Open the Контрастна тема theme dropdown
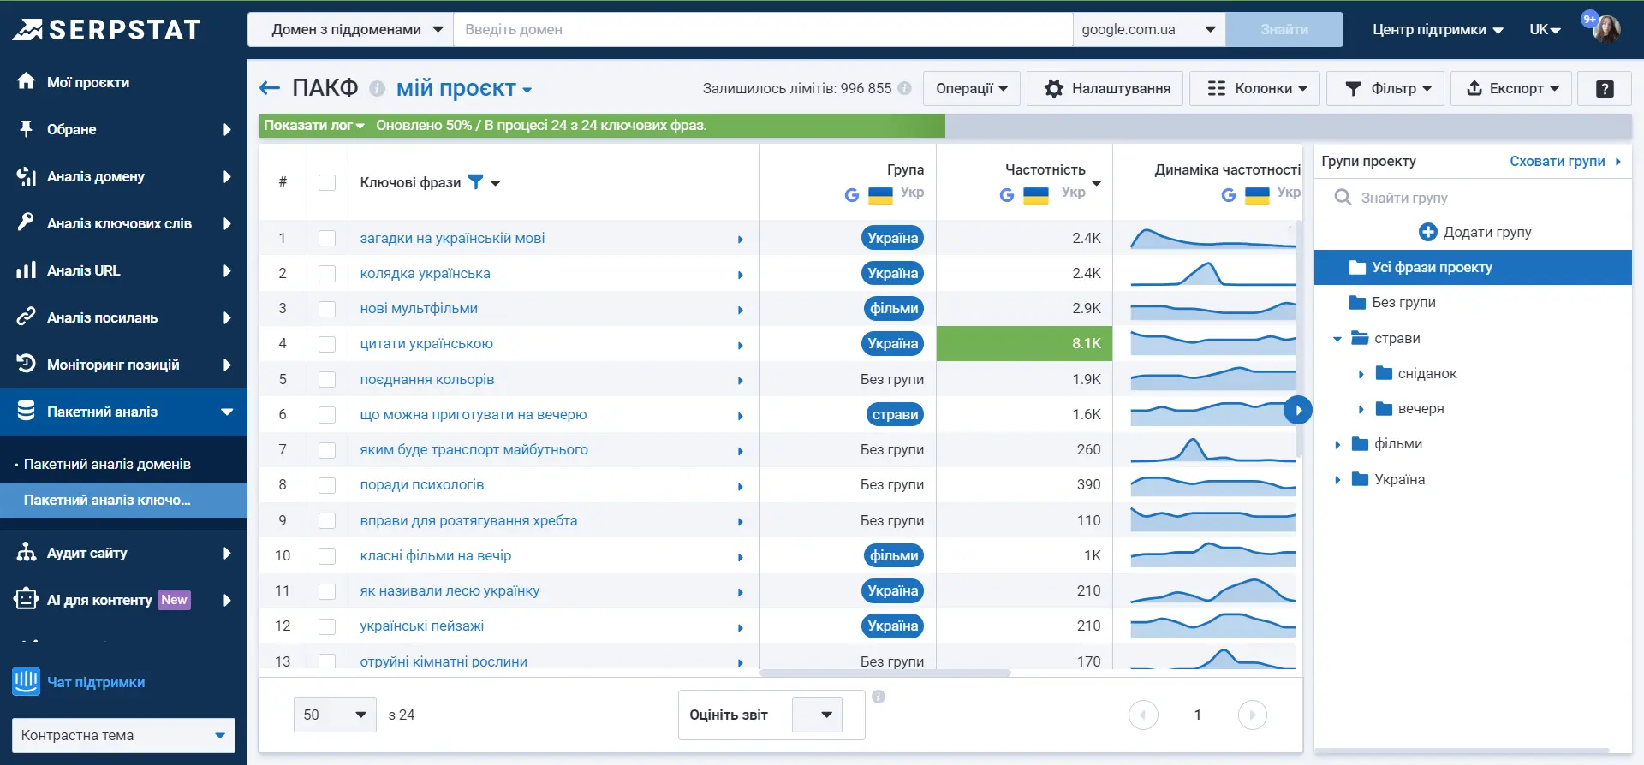This screenshot has height=765, width=1644. pyautogui.click(x=123, y=735)
